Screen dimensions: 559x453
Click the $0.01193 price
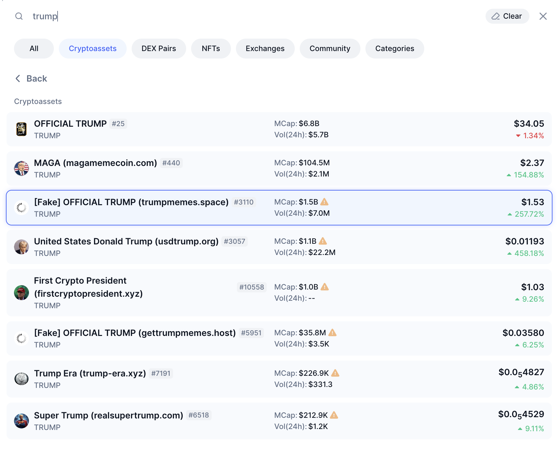[525, 241]
